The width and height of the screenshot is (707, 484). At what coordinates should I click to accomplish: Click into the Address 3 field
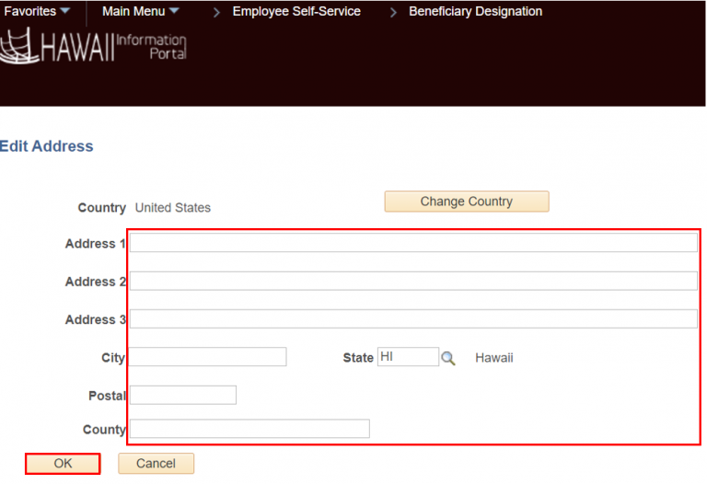point(413,319)
